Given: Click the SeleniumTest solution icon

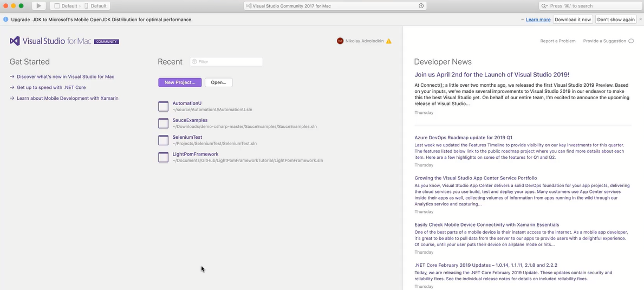Looking at the screenshot, I should click(x=164, y=140).
